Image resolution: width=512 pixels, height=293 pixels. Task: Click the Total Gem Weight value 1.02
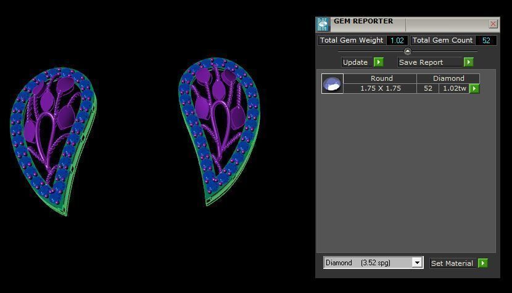[397, 41]
